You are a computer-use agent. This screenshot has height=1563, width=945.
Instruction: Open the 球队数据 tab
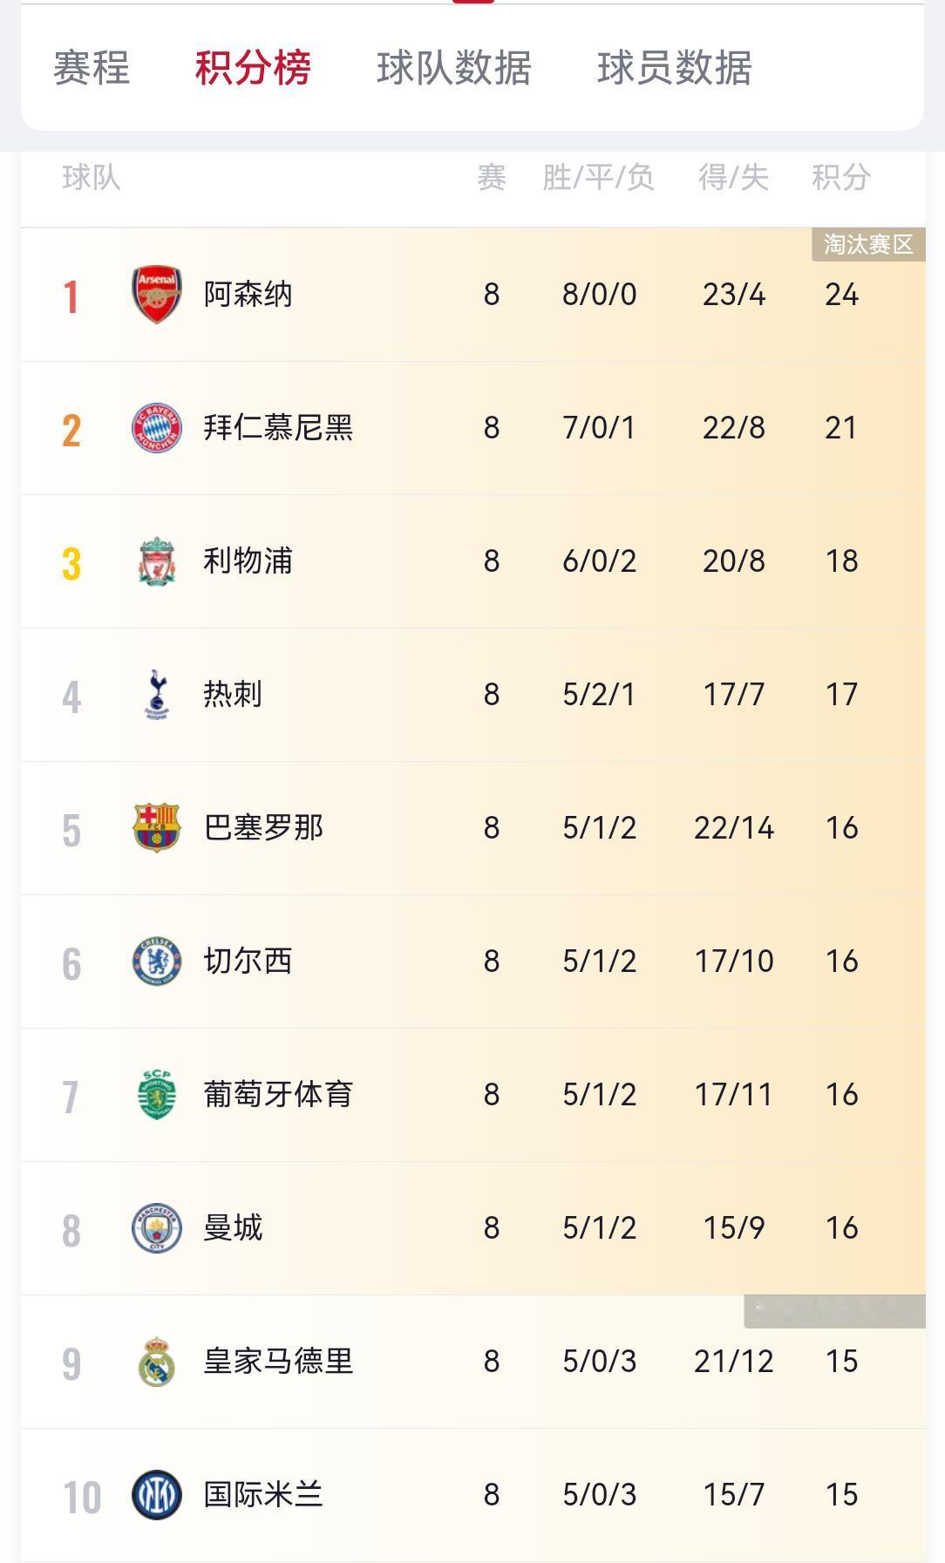pyautogui.click(x=453, y=68)
